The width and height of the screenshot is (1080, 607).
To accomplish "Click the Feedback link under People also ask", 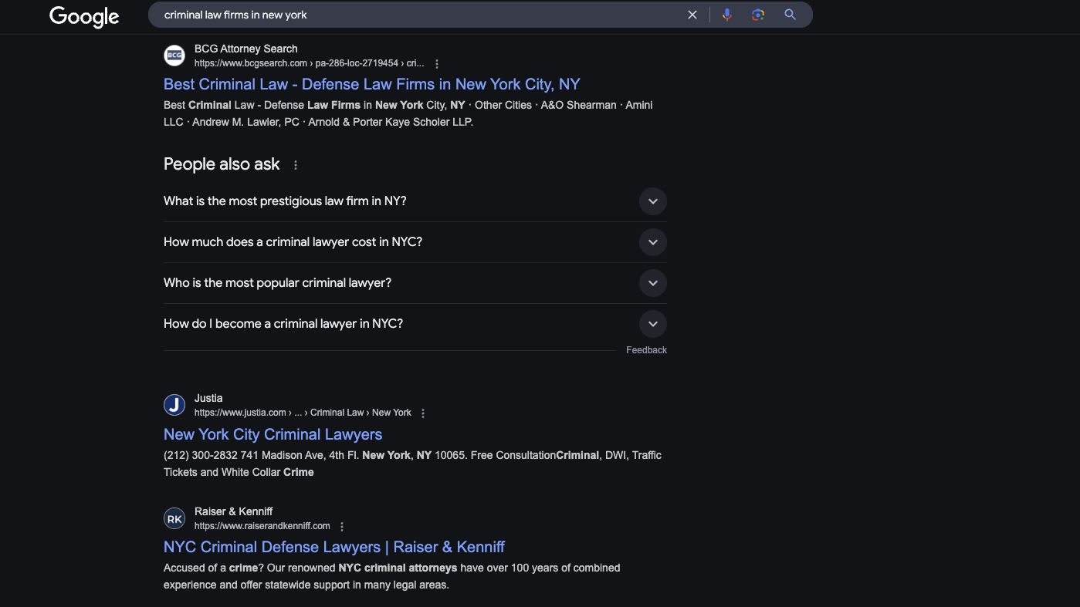I will pyautogui.click(x=646, y=350).
